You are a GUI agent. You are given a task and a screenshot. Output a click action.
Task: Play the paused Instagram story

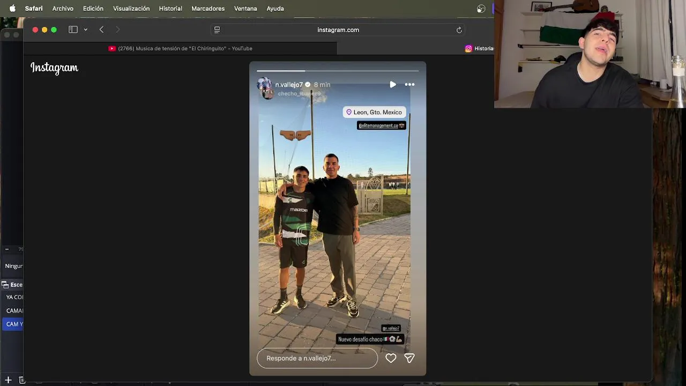(393, 85)
